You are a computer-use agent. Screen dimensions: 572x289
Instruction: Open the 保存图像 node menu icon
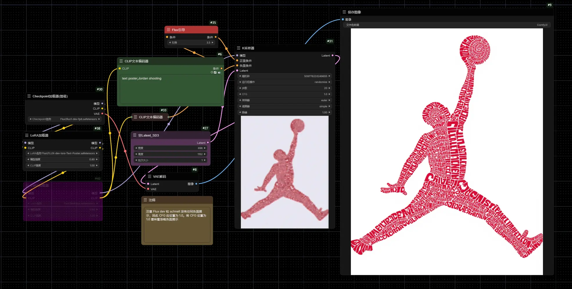click(x=344, y=12)
